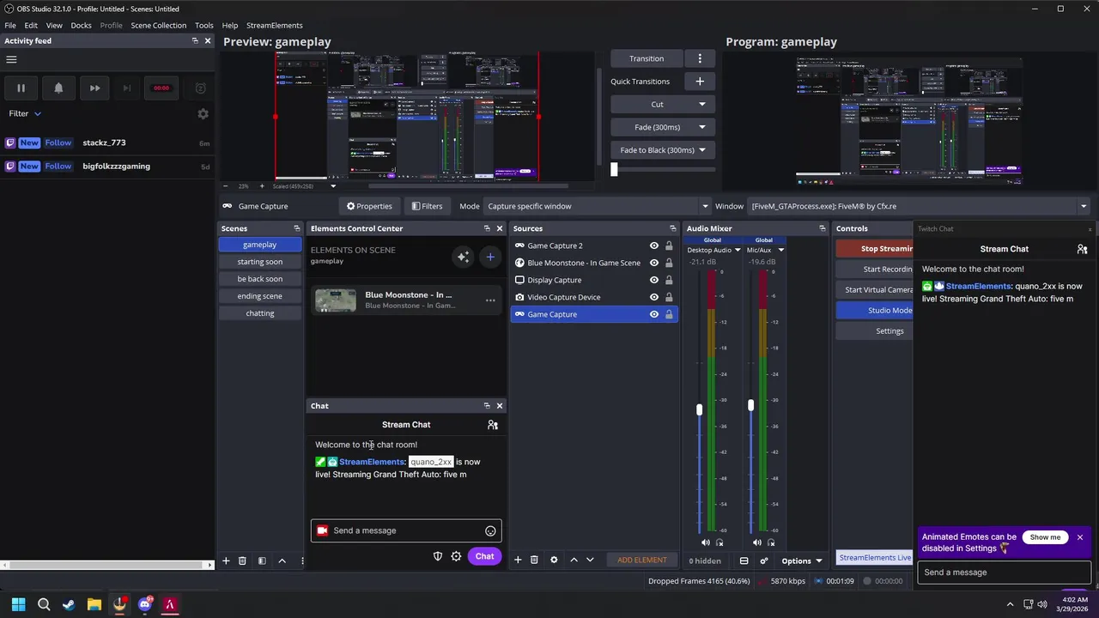This screenshot has height=618, width=1099.
Task: Open the Window selection combo box
Action: tap(919, 206)
